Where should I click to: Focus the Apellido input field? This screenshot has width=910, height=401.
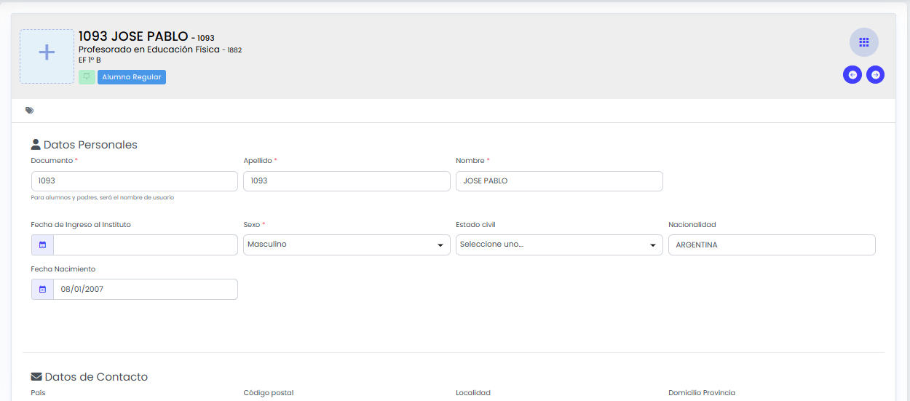coord(347,181)
